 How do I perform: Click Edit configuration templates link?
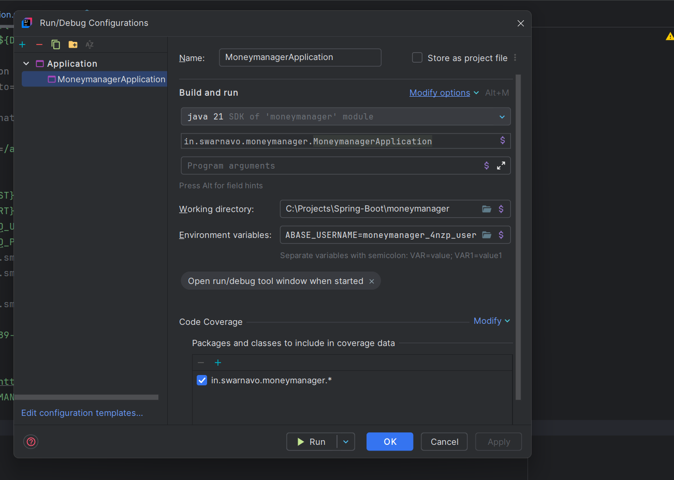point(82,413)
